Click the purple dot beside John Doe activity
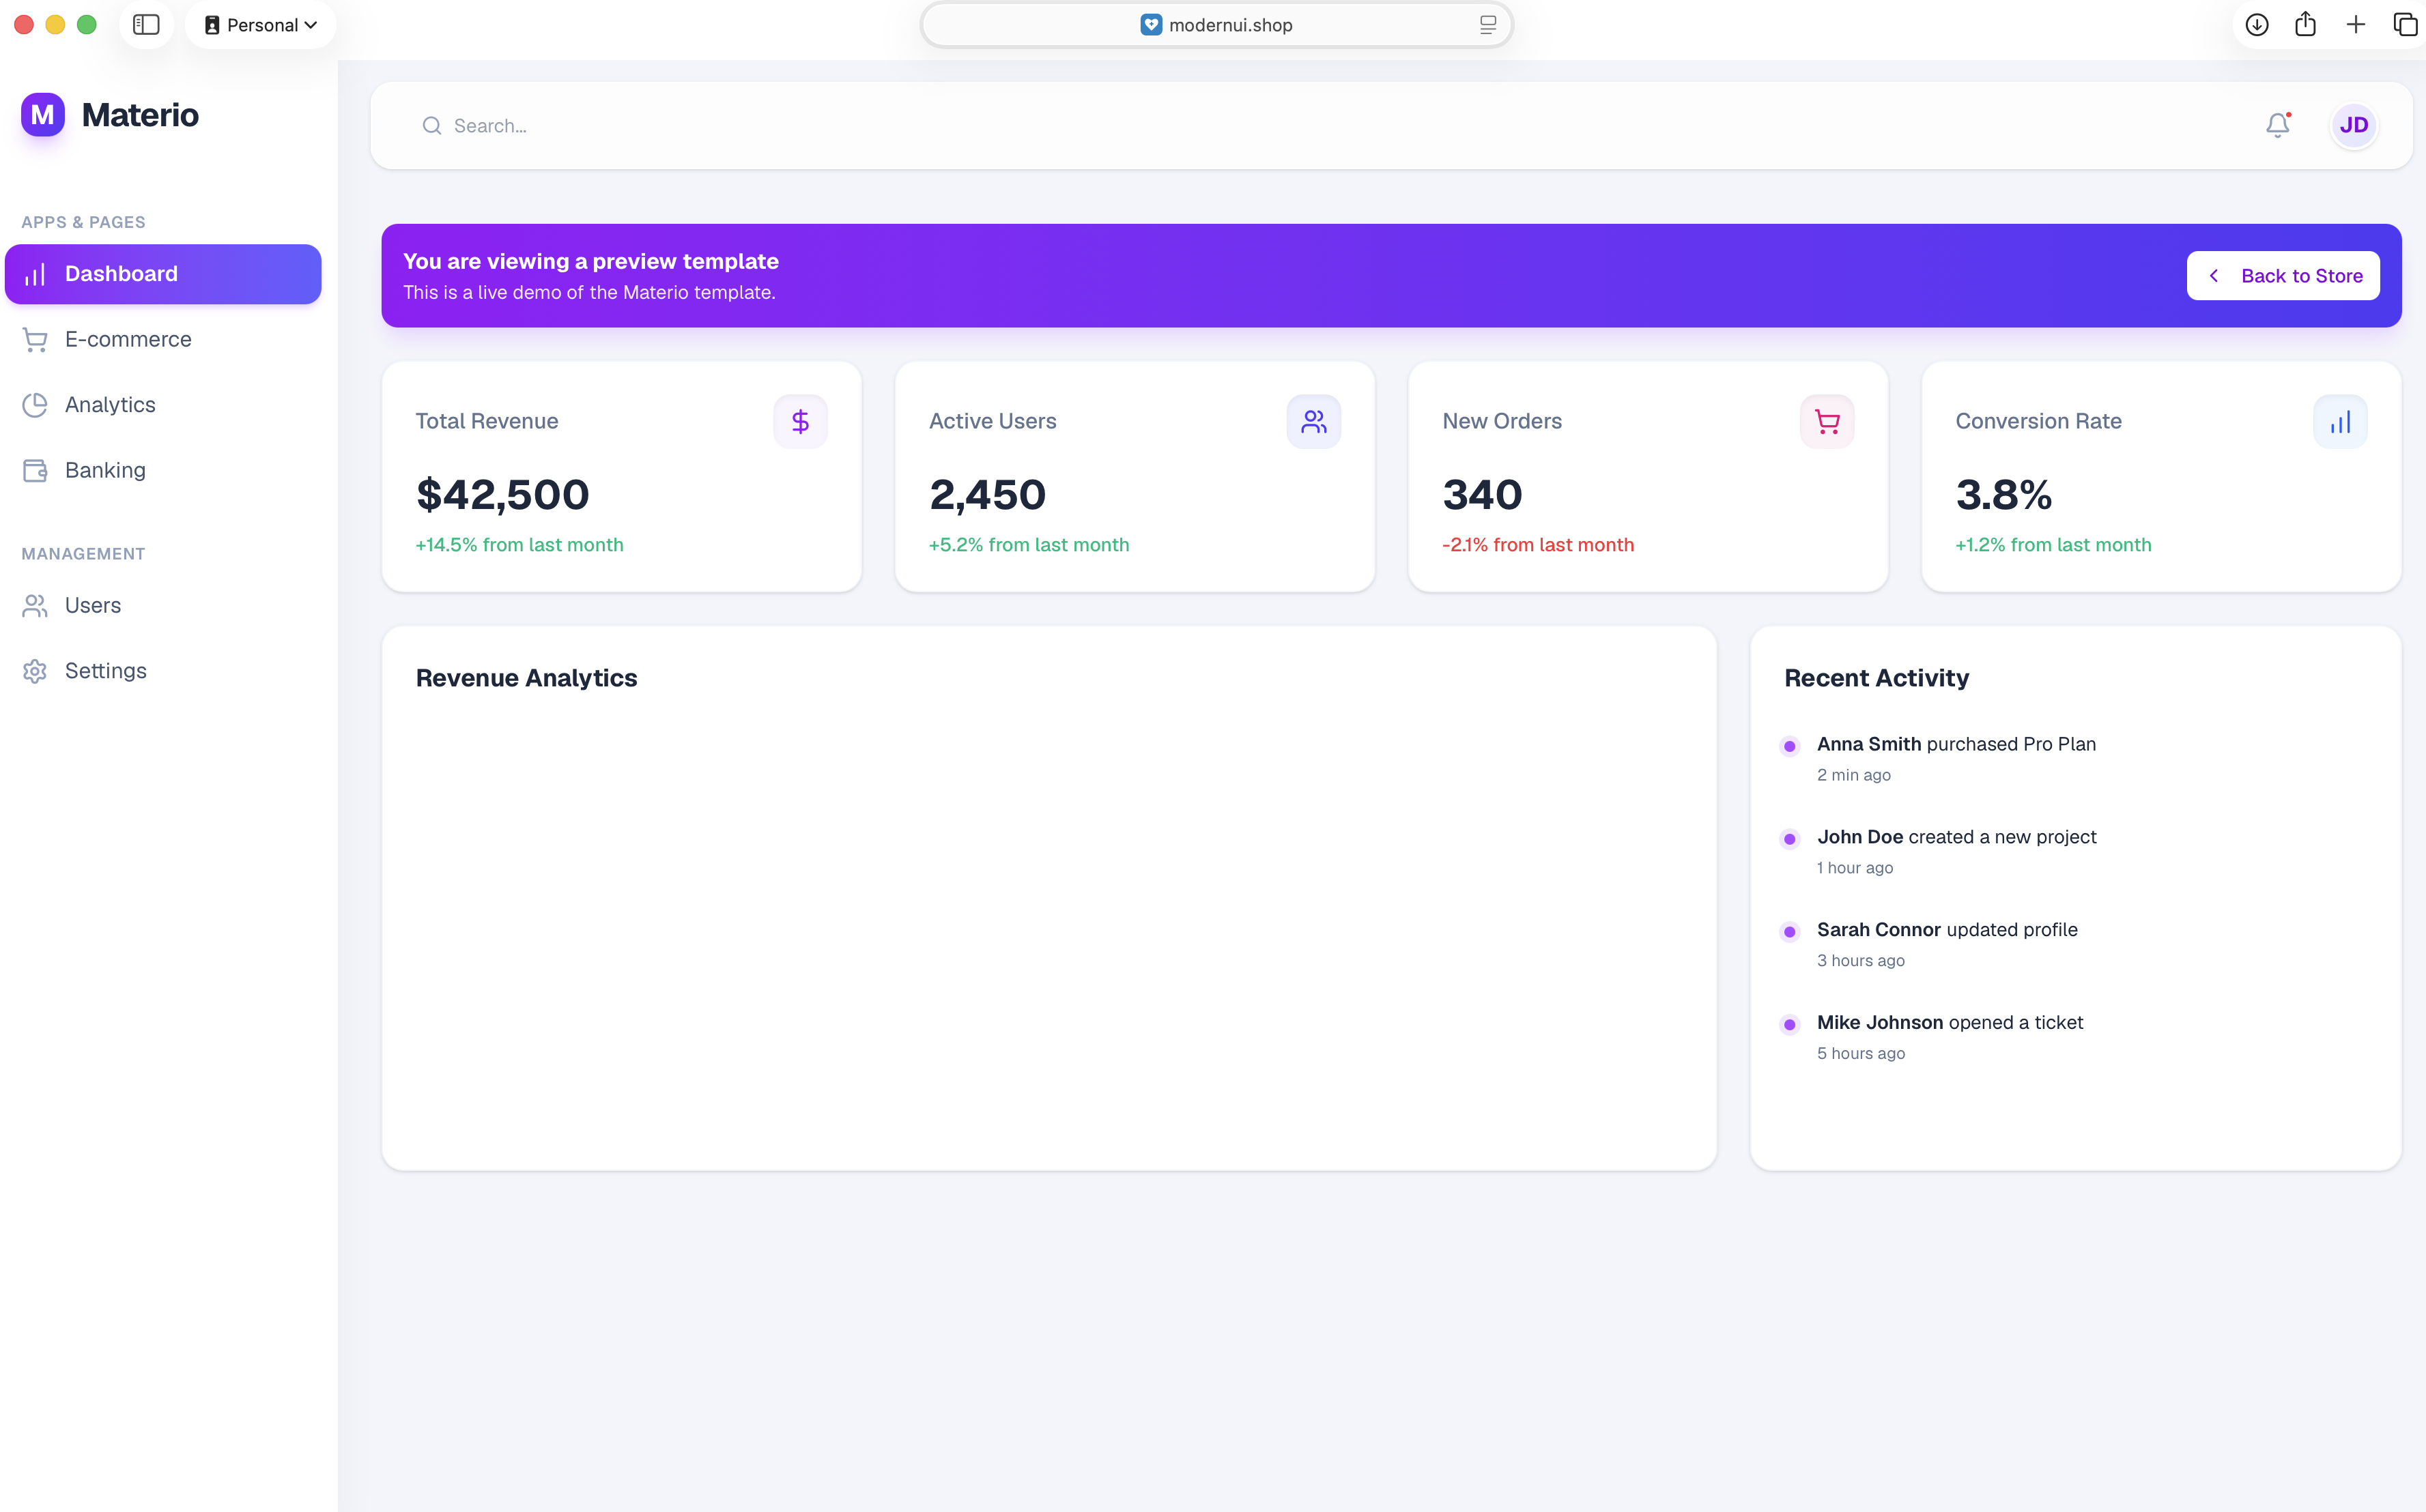This screenshot has width=2426, height=1512. (1790, 839)
